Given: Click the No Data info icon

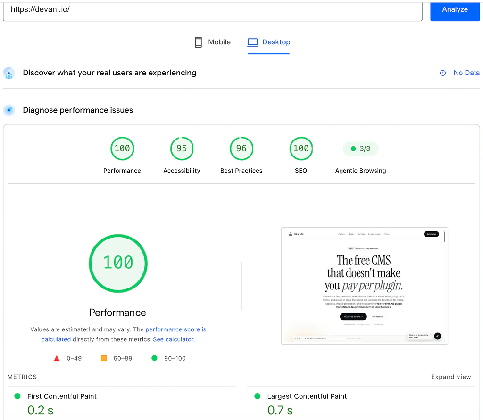Looking at the screenshot, I should click(x=442, y=73).
